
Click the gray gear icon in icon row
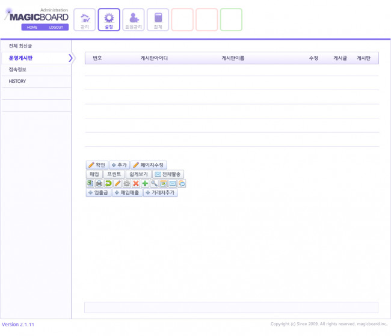127,183
